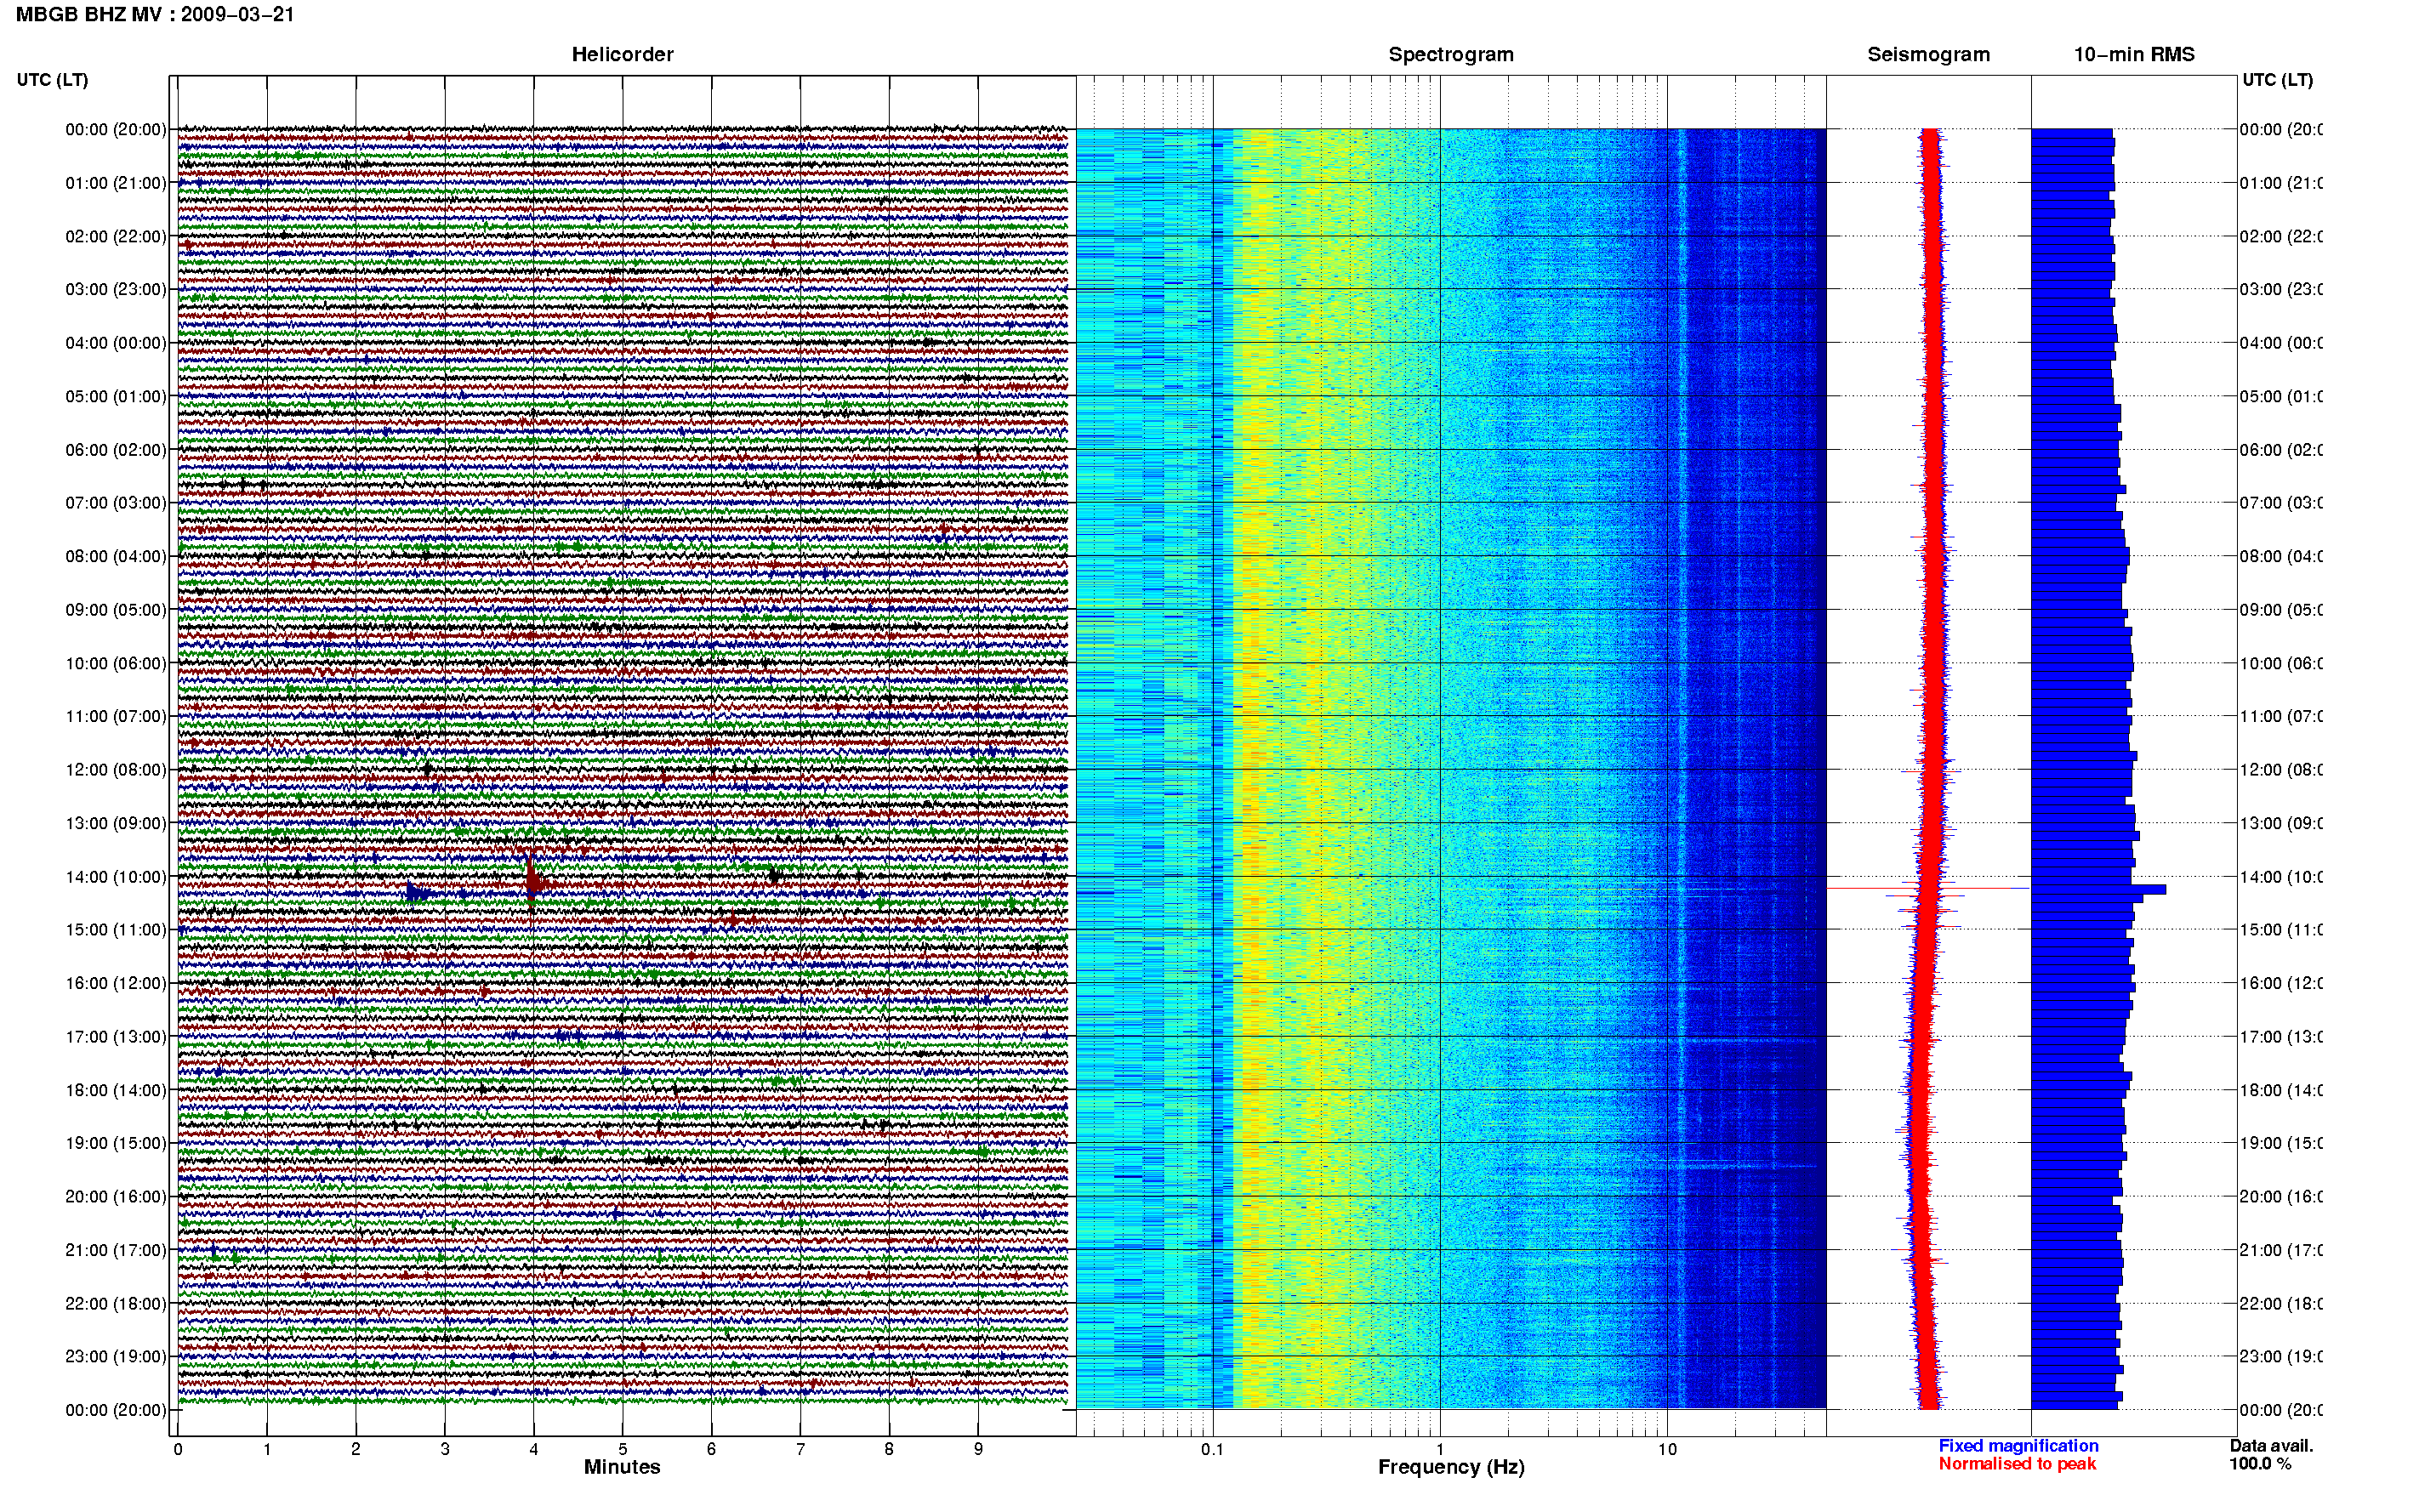Click the left '15:00 (11:00)' time label
The width and height of the screenshot is (2419, 1512).
[x=116, y=929]
